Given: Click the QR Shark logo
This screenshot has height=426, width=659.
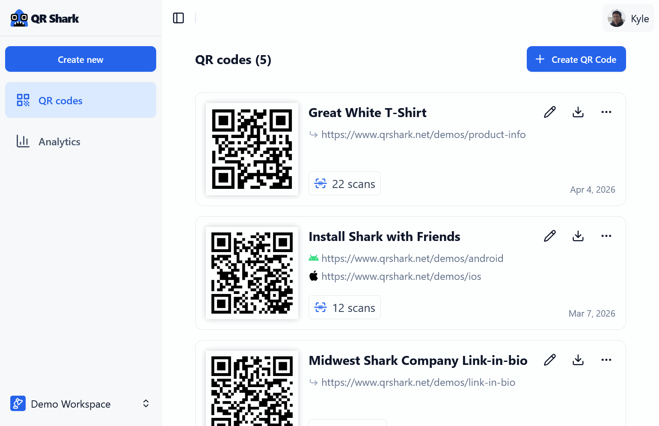Looking at the screenshot, I should coord(45,18).
